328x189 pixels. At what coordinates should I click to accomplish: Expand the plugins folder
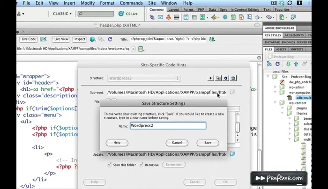(x=283, y=108)
